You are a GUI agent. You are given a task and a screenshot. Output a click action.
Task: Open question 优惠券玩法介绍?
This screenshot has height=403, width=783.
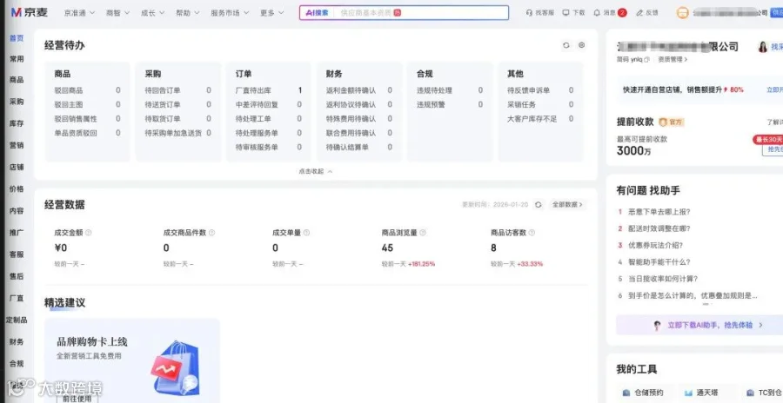(x=656, y=245)
